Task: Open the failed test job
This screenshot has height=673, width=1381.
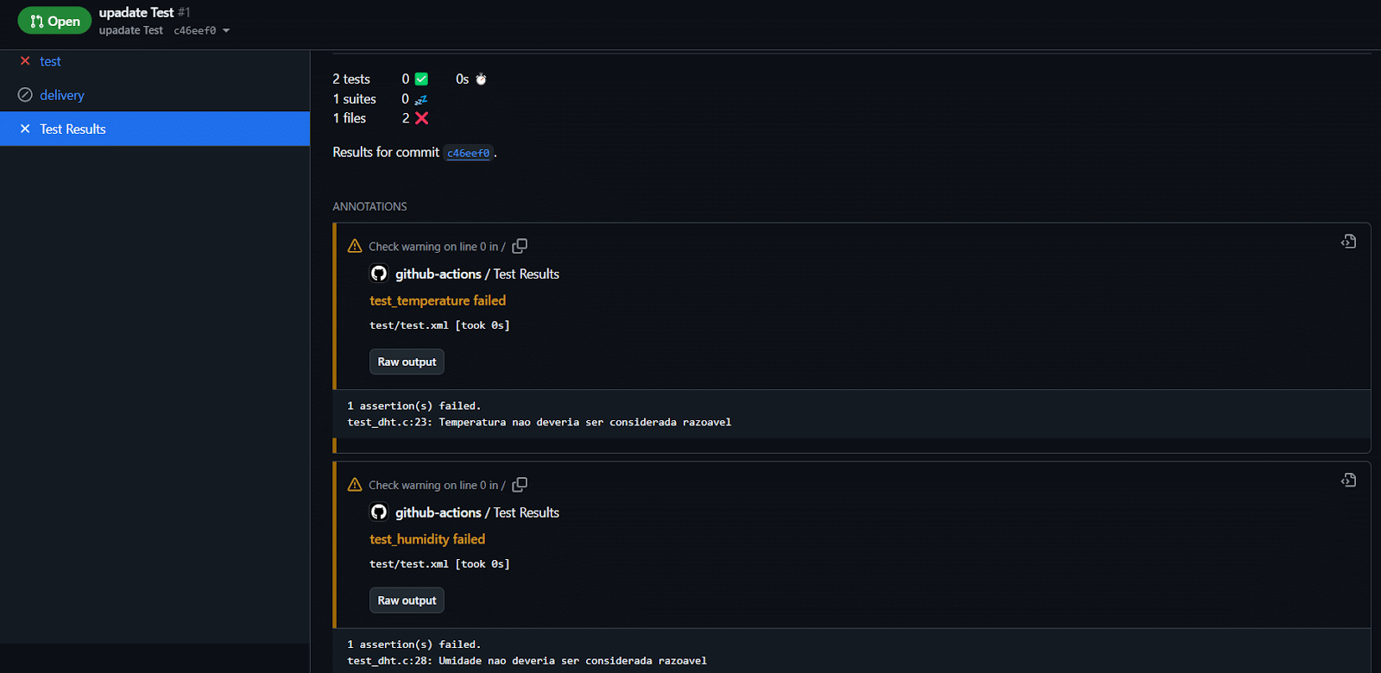Action: click(x=50, y=61)
